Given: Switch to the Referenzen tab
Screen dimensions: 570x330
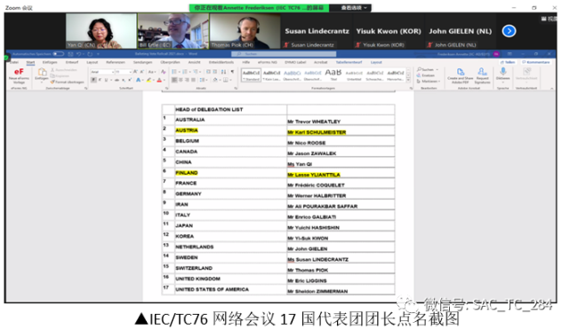Looking at the screenshot, I should point(116,62).
